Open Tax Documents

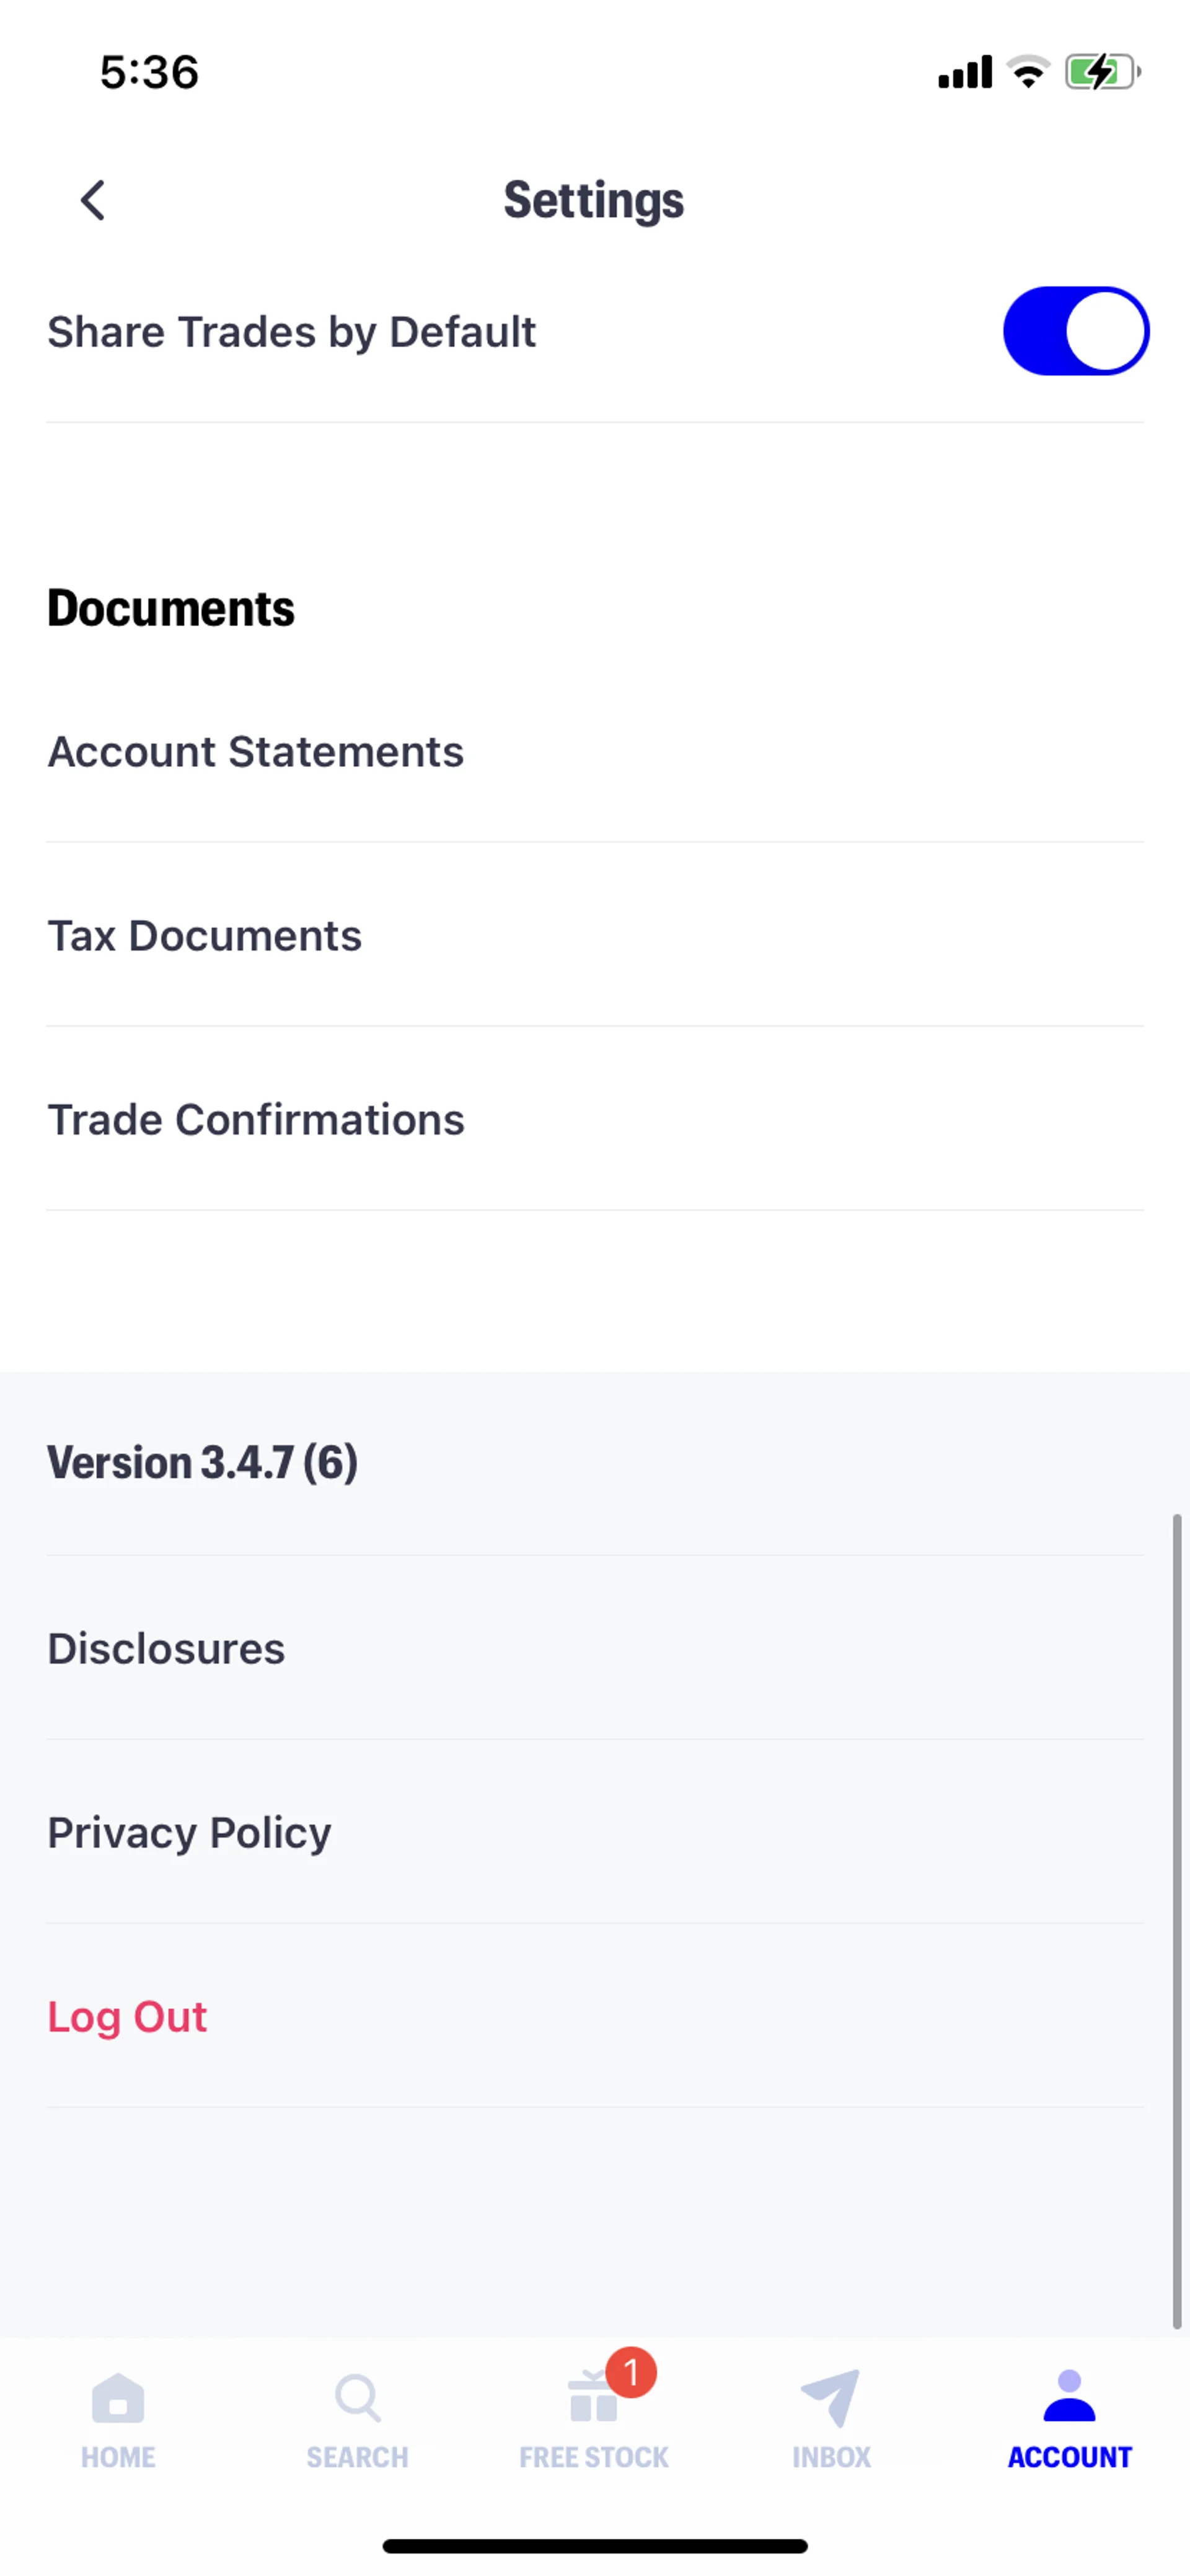point(205,936)
